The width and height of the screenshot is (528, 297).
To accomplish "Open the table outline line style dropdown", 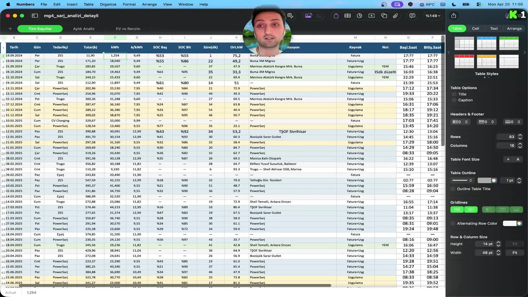I will (x=462, y=180).
